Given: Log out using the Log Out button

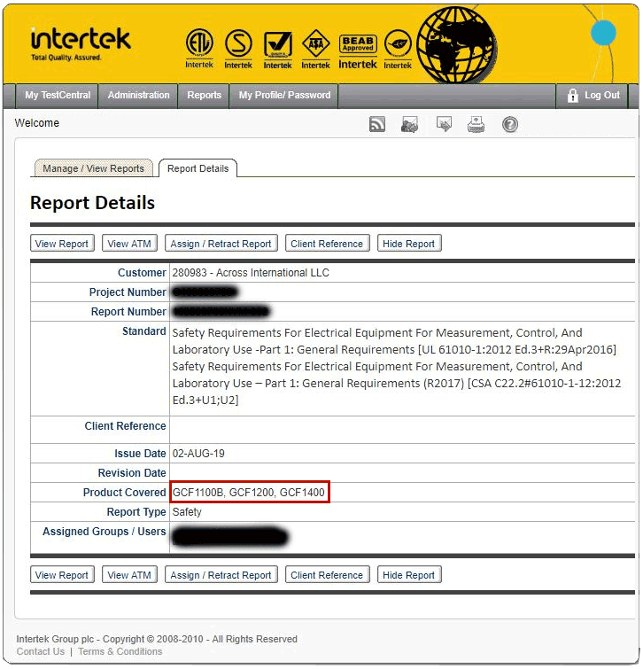Looking at the screenshot, I should (593, 96).
